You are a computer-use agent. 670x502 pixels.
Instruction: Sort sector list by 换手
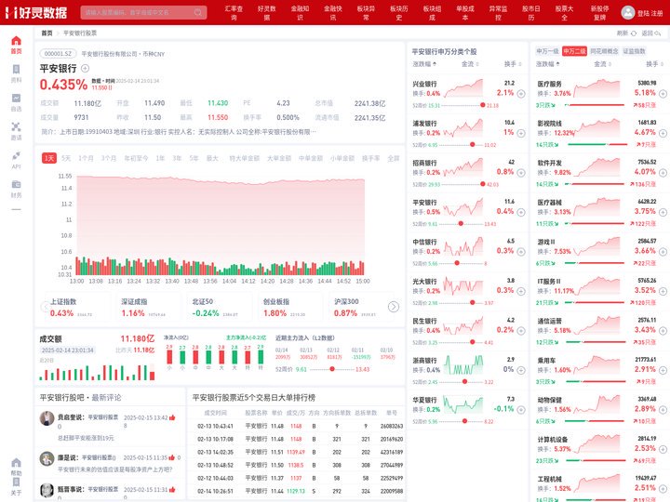click(654, 64)
